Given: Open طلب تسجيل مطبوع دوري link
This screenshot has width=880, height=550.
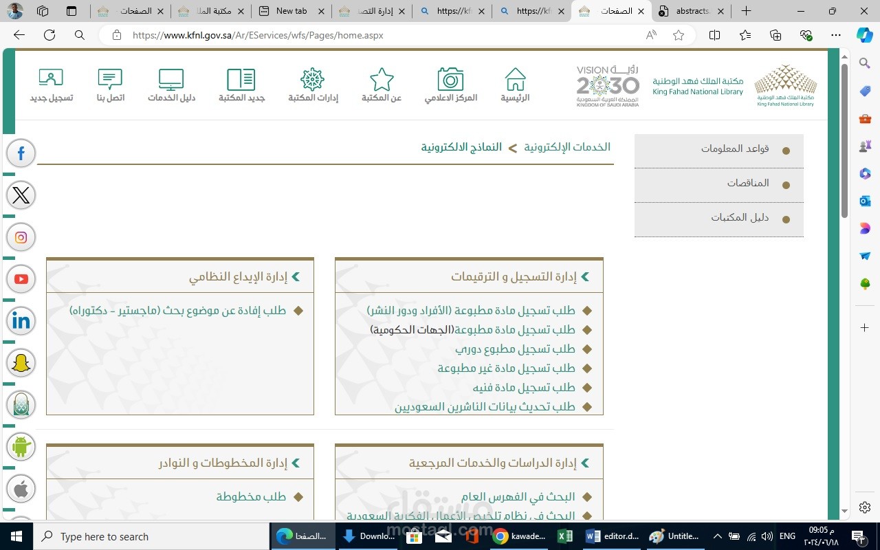Looking at the screenshot, I should (x=515, y=349).
